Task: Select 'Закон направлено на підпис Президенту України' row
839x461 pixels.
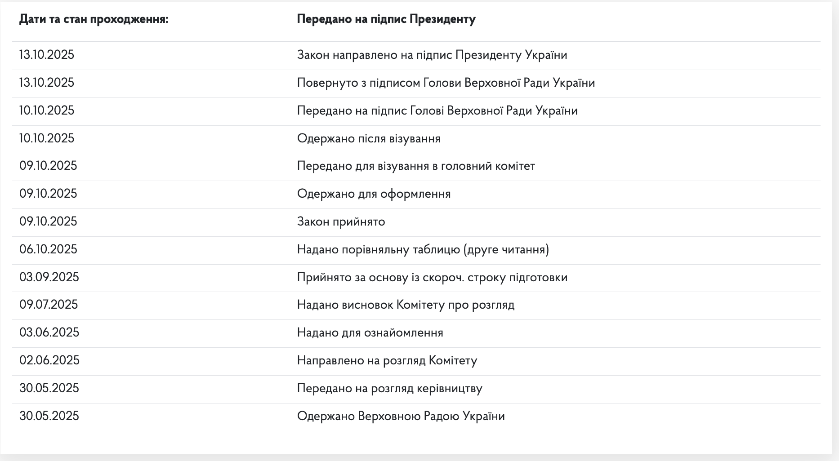Action: (432, 55)
